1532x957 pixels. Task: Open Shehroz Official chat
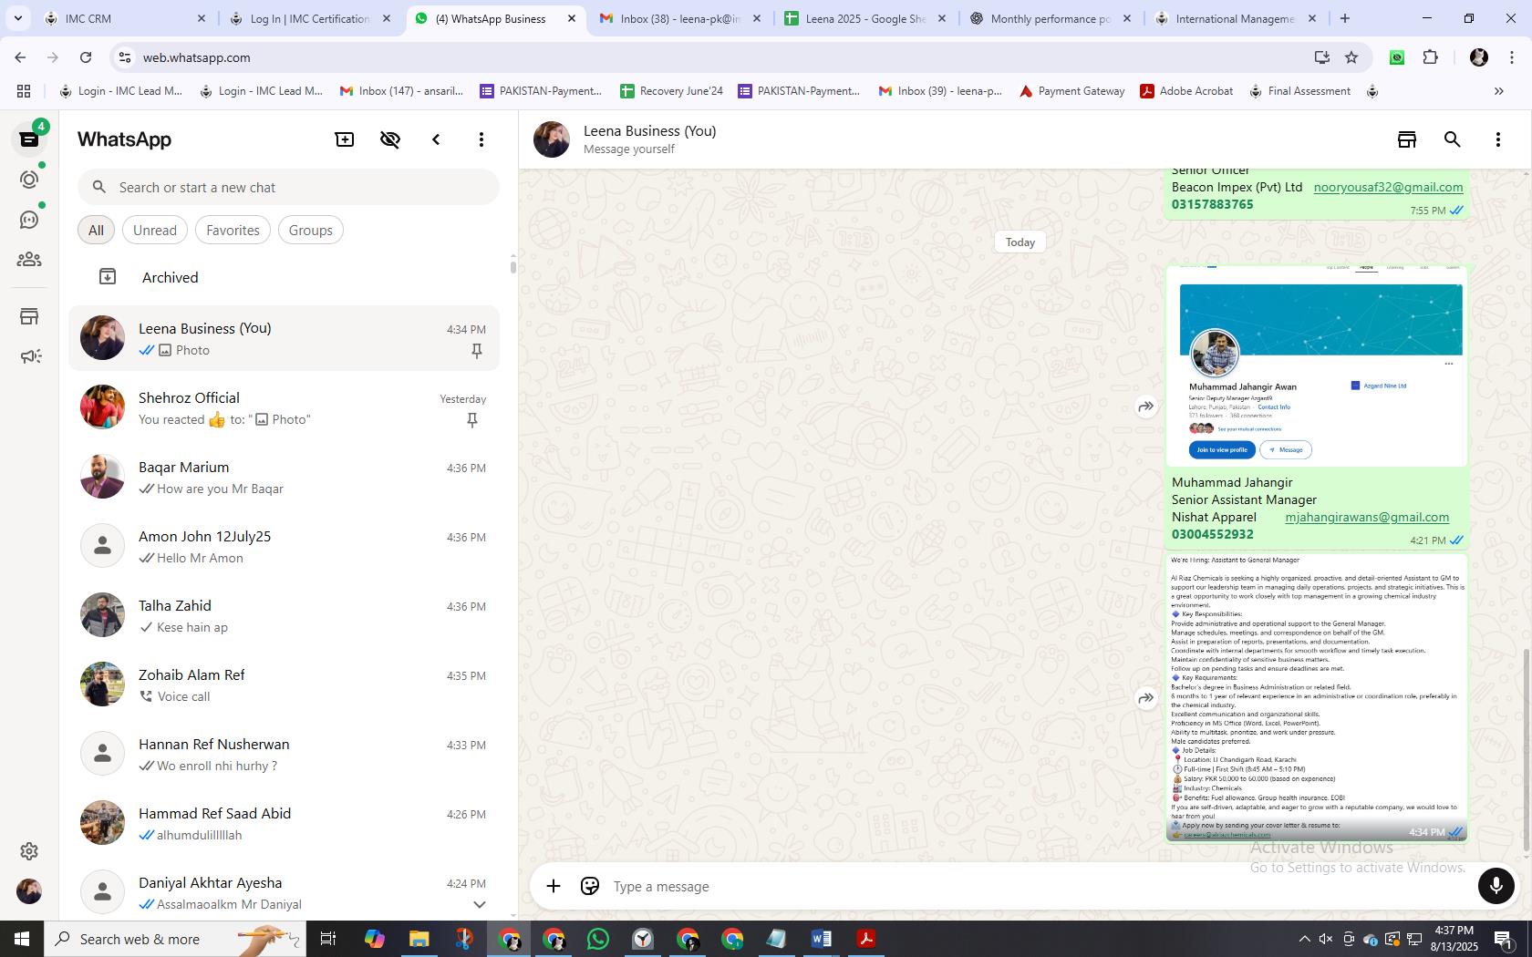[285, 407]
